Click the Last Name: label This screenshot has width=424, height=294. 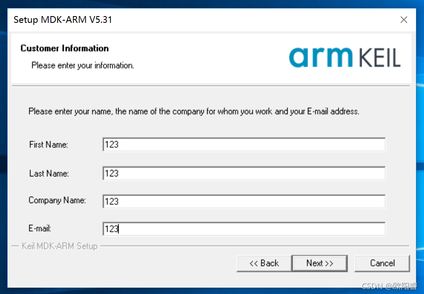(x=49, y=173)
